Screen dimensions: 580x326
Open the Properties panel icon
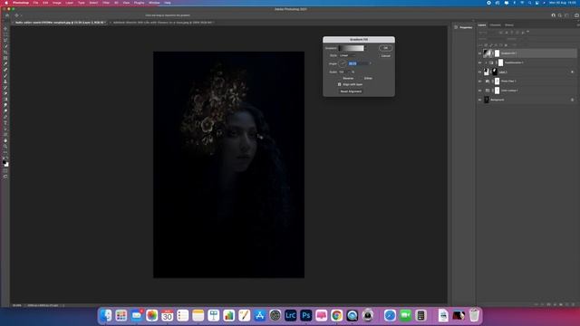[456, 27]
